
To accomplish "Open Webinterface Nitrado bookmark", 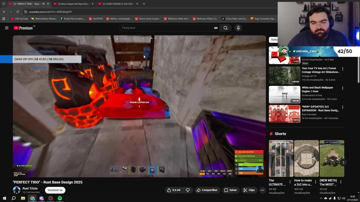I will tap(44, 19).
